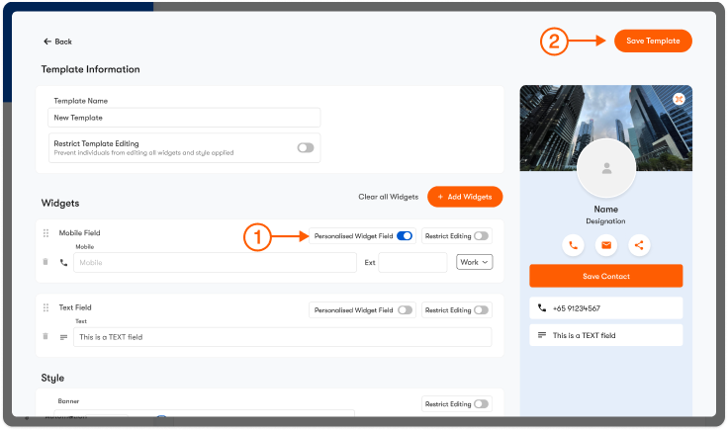Click the phone call icon on card preview

pos(573,245)
